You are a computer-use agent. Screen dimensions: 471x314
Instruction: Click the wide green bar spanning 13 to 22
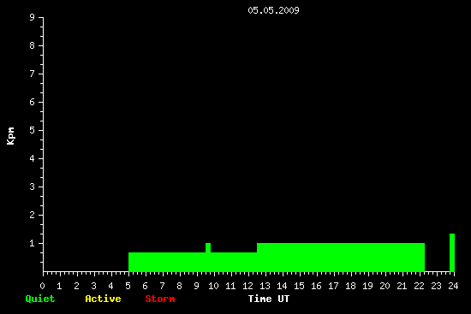(341, 258)
